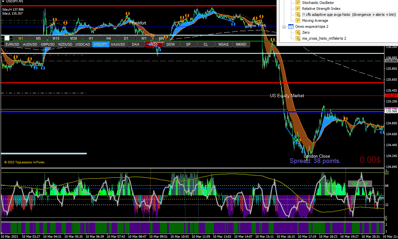Toggle the QQE-off button in indicator window
The image size is (398, 239).
360,184
